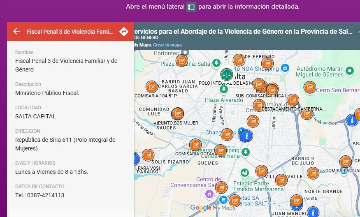The height and width of the screenshot is (217, 360).
Task: Select orange marker left of Maxi label
Action: (313, 173)
